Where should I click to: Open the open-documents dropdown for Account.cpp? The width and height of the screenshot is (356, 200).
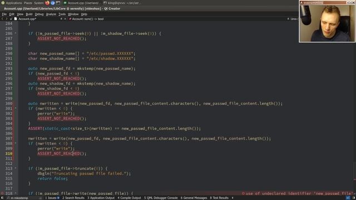(x=61, y=19)
